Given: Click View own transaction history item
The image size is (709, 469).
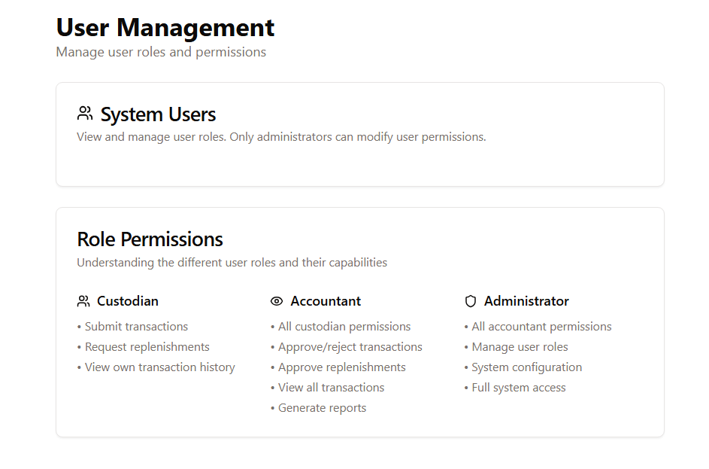Looking at the screenshot, I should coord(159,367).
